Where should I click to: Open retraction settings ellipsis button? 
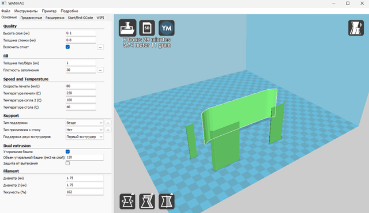[x=100, y=47]
